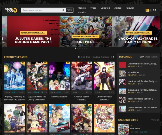Open the Genres menu

tap(82, 8)
